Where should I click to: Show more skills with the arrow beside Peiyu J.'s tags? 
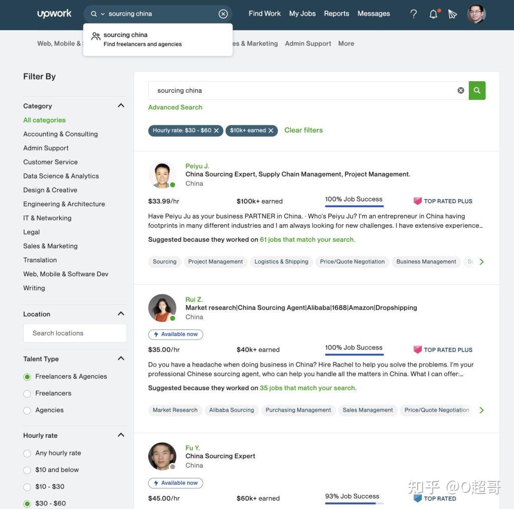pyautogui.click(x=481, y=261)
